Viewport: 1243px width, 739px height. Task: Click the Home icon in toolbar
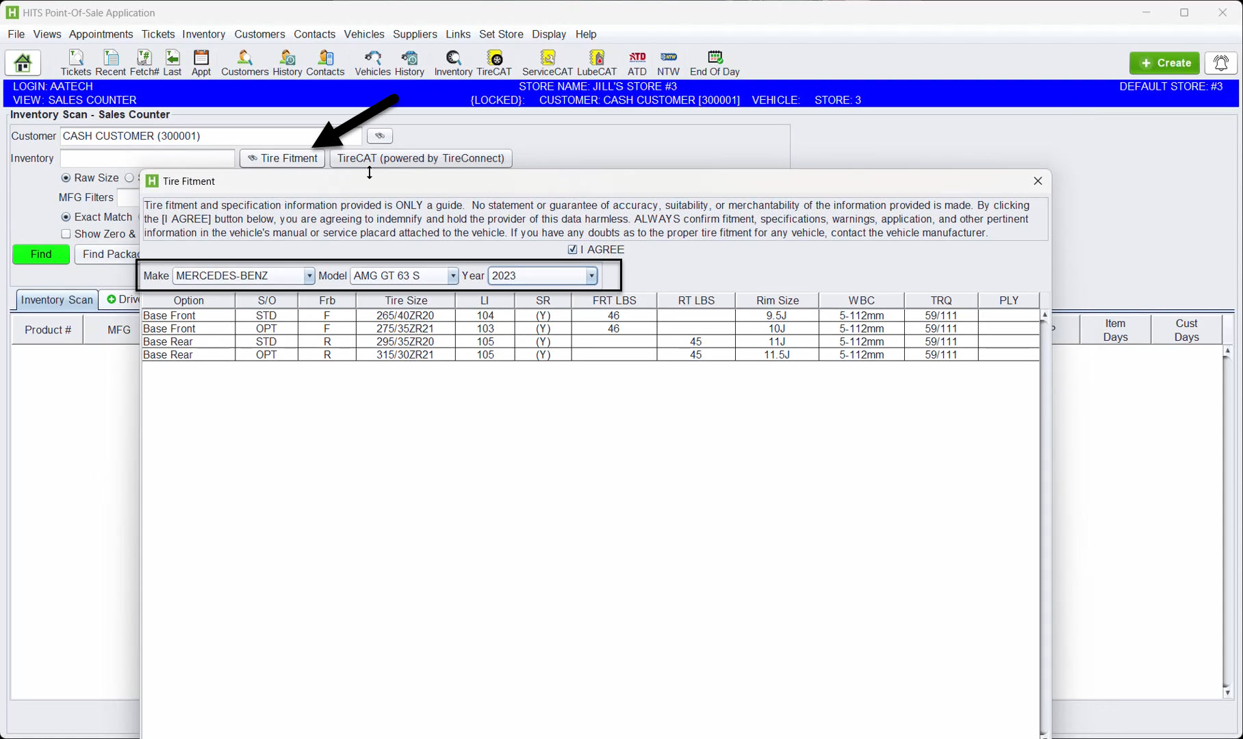click(x=23, y=63)
